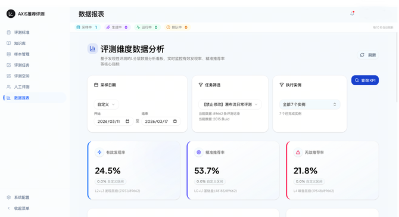Click the 采样中 1 status pill

coord(88,27)
